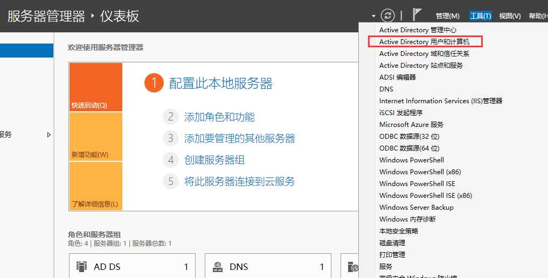Screen dimensions: 548x278
Task: Open dropdown arrow left of refresh icon
Action: [x=373, y=16]
